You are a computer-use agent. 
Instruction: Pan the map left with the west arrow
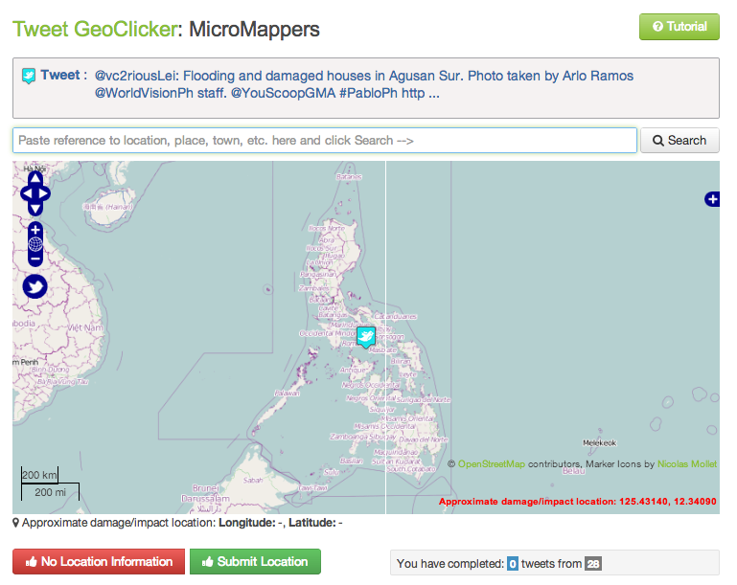point(26,193)
